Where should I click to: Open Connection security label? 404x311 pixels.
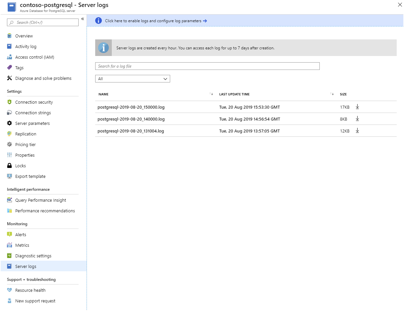pyautogui.click(x=34, y=102)
